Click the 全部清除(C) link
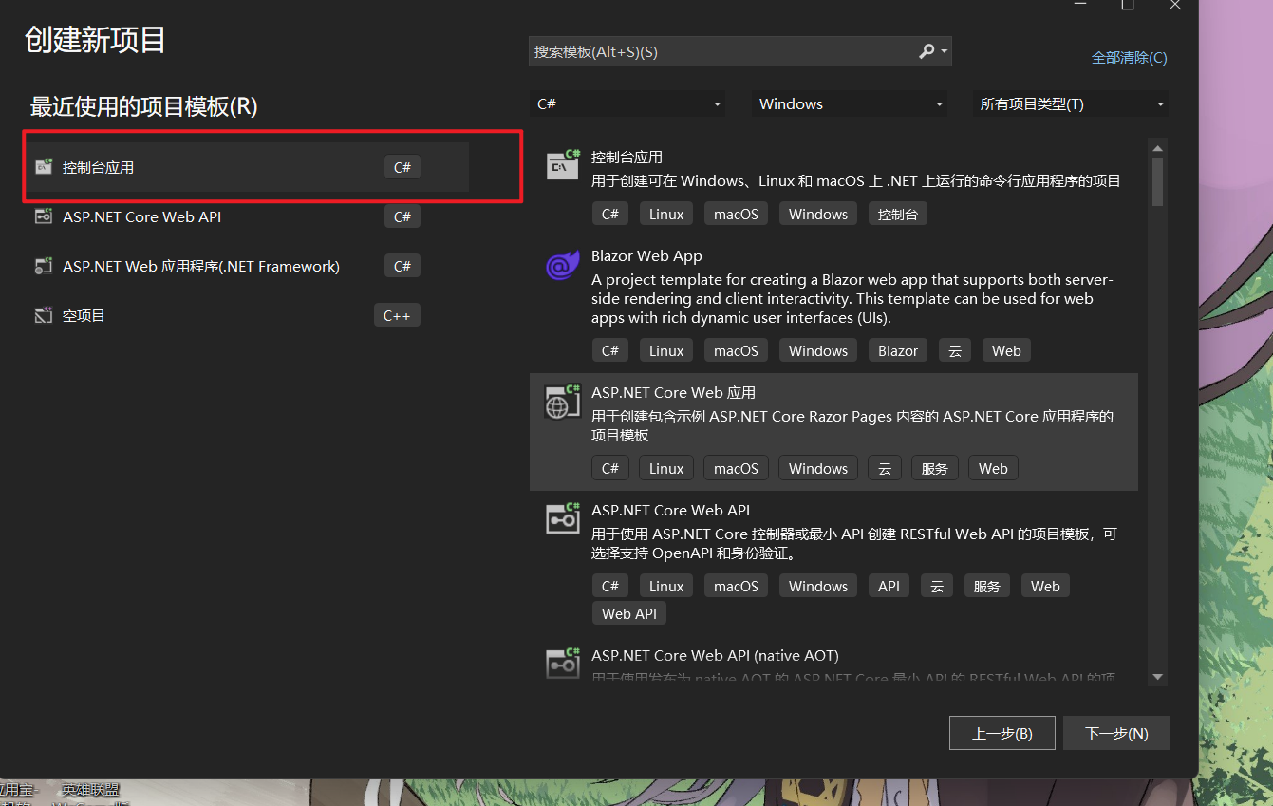The image size is (1273, 806). coord(1130,58)
